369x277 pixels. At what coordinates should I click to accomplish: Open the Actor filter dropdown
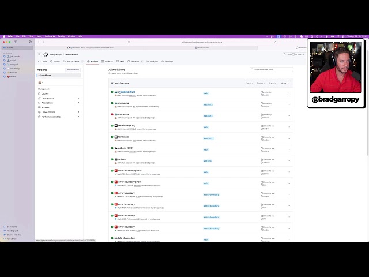coord(285,83)
